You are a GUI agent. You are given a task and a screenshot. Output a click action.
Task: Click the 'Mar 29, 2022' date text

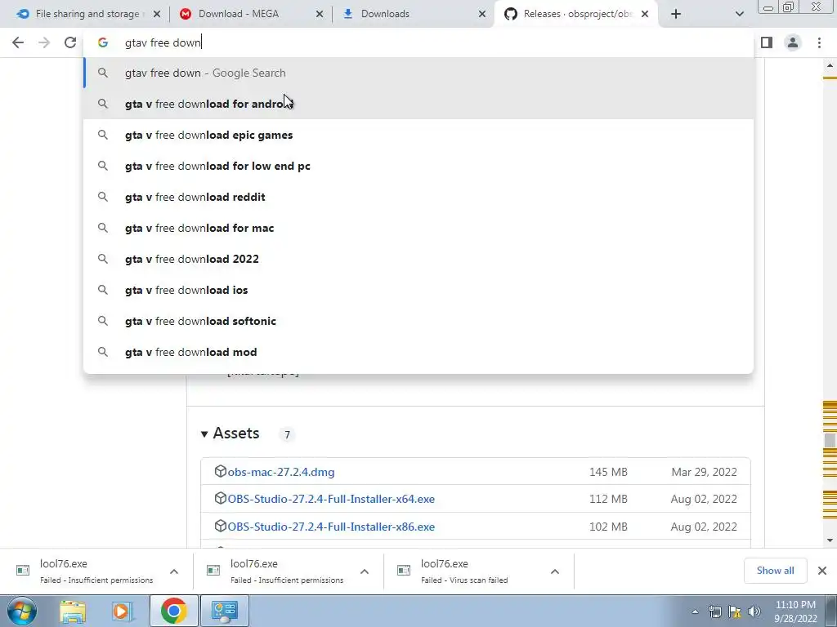[x=704, y=472]
